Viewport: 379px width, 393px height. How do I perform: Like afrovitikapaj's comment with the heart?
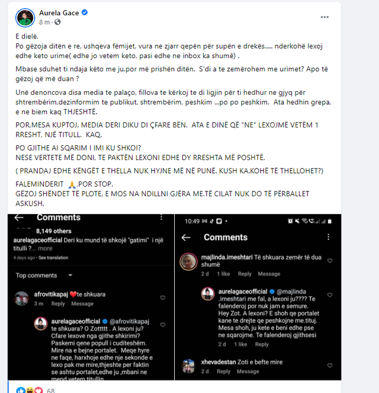point(163,298)
